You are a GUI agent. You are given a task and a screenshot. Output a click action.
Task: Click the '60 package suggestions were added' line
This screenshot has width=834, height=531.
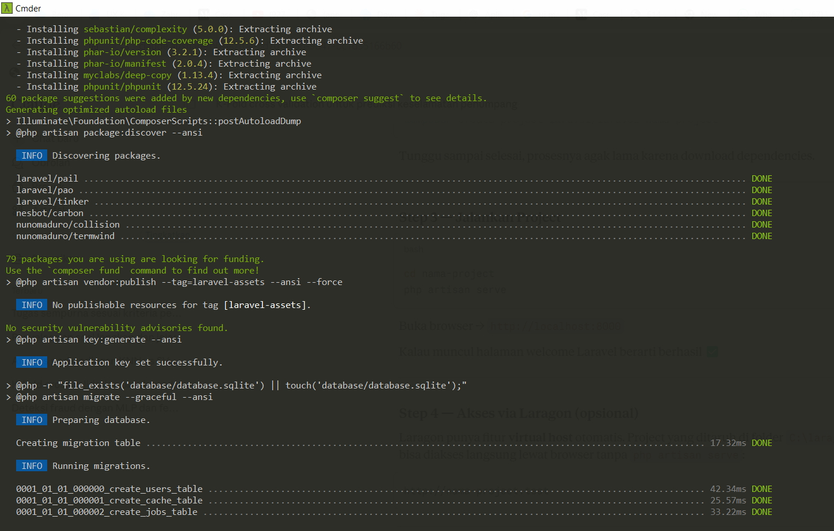[246, 98]
